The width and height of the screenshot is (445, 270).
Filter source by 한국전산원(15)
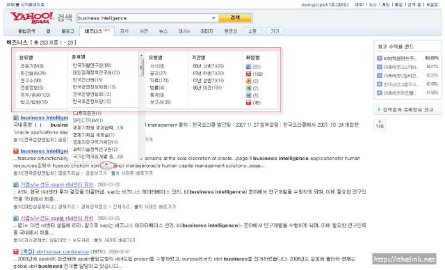coord(88,80)
